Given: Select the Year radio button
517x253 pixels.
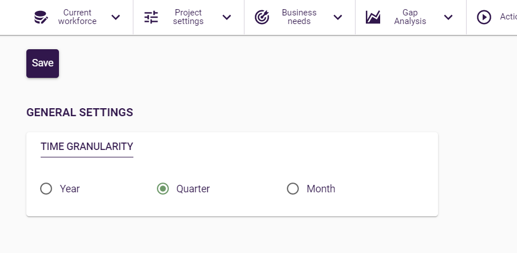Looking at the screenshot, I should tap(46, 189).
